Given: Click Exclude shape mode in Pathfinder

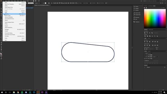Looking at the screenshot, I should [152, 33].
